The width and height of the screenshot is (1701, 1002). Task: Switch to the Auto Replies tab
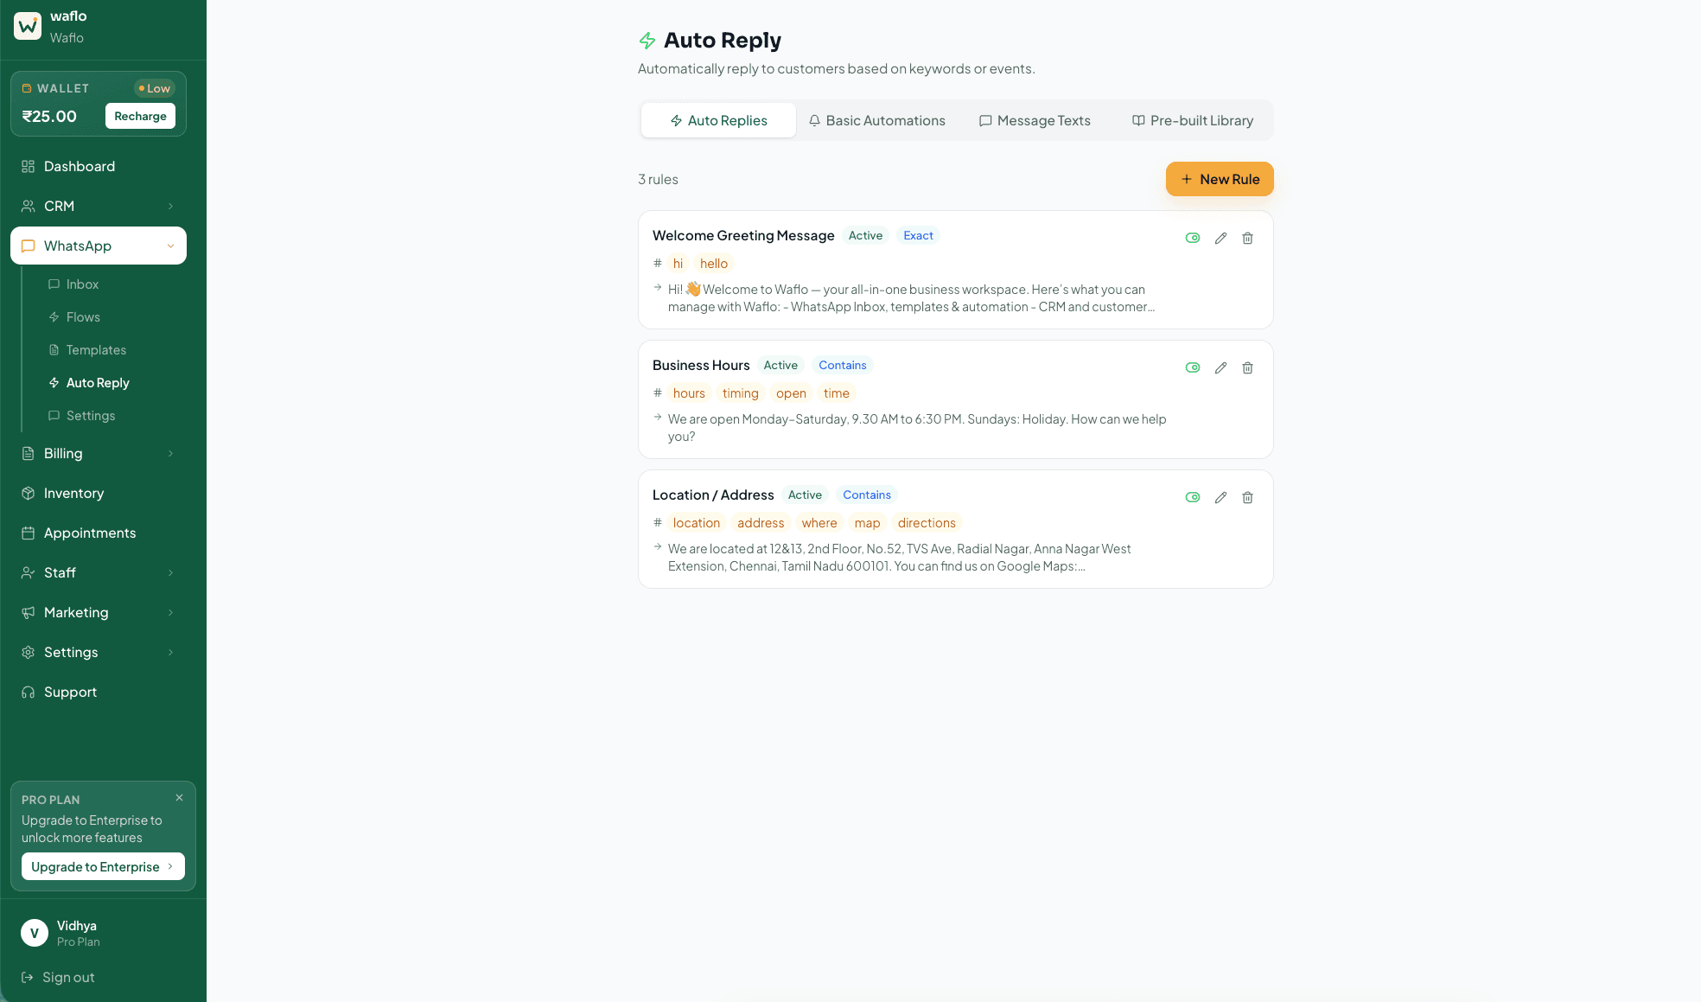718,120
